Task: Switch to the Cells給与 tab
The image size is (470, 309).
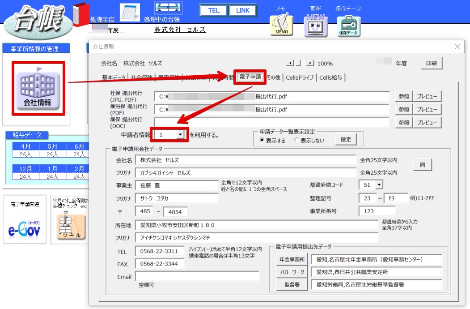Action: tap(331, 77)
